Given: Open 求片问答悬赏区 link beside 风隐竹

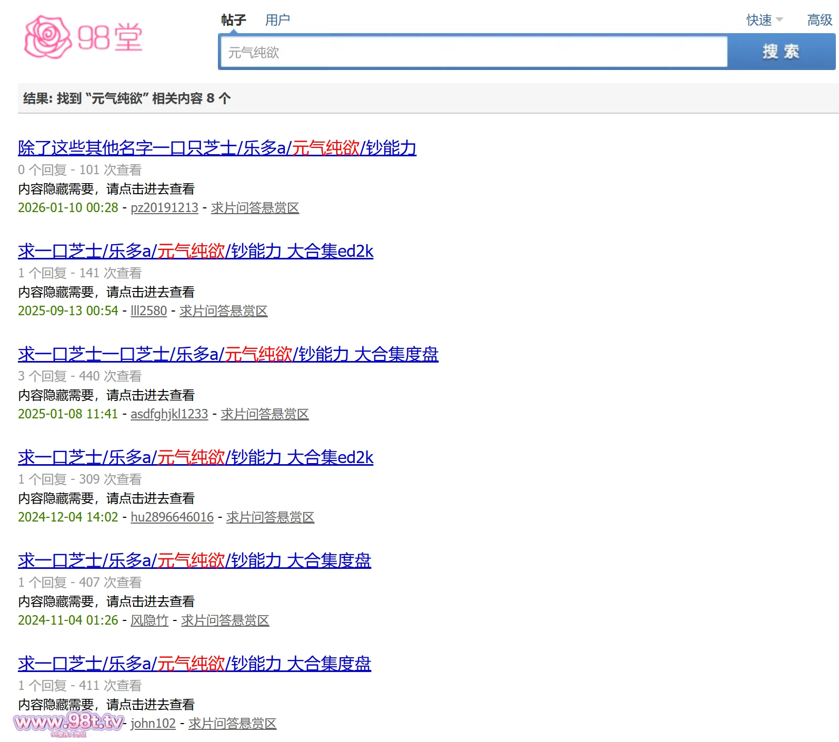Looking at the screenshot, I should (x=225, y=620).
